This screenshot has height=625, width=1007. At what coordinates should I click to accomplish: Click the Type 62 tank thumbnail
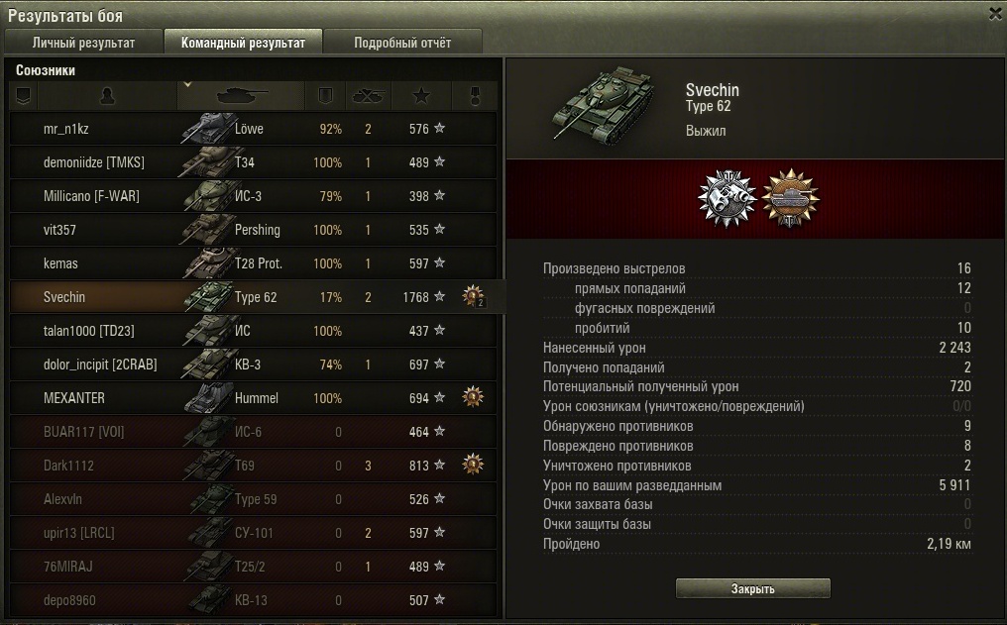(604, 105)
